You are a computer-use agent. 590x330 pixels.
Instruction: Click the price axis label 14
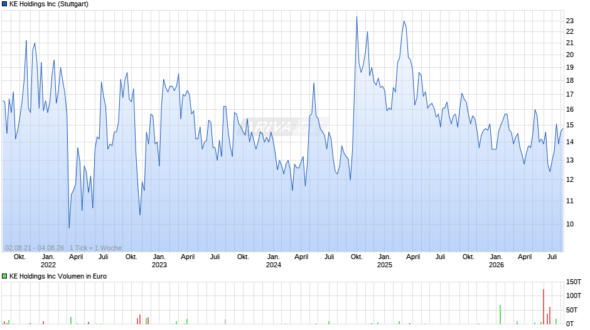click(x=570, y=142)
